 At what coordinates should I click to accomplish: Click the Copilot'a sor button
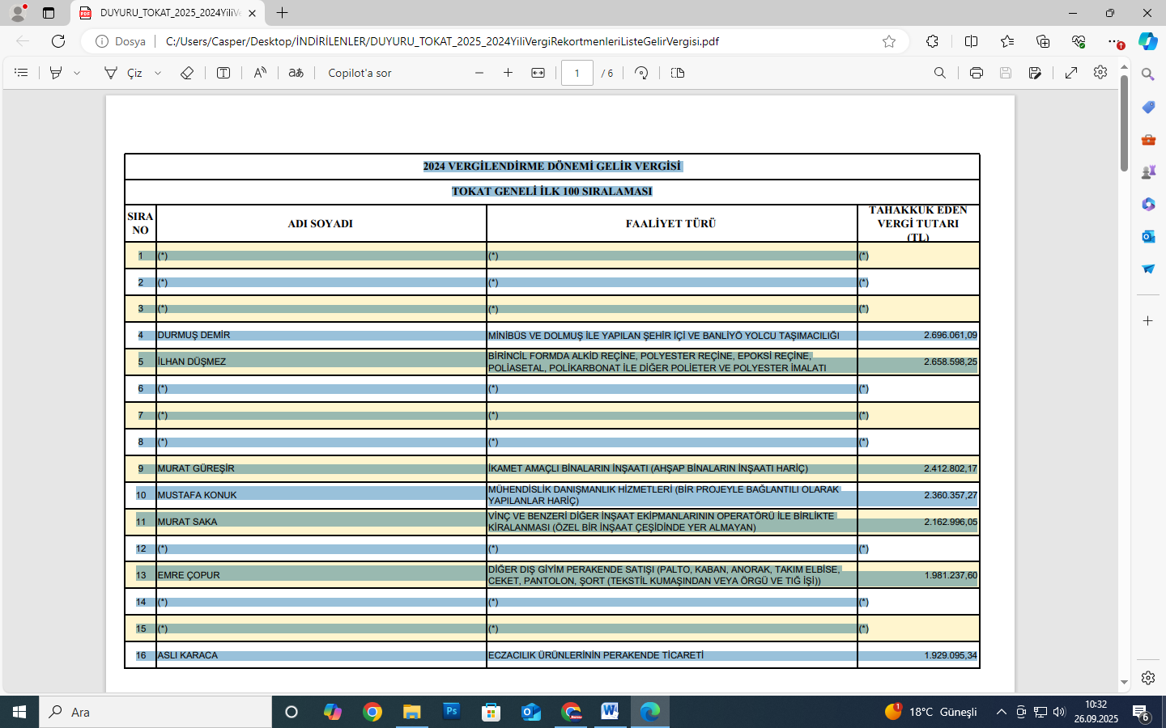pyautogui.click(x=360, y=73)
